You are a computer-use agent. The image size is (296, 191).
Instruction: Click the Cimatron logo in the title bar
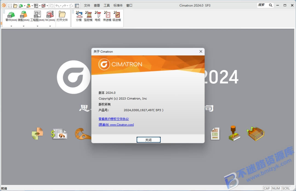click(x=4, y=5)
